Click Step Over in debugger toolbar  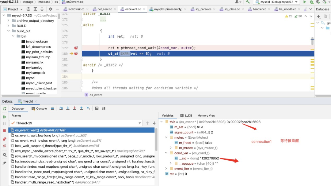click(61, 108)
